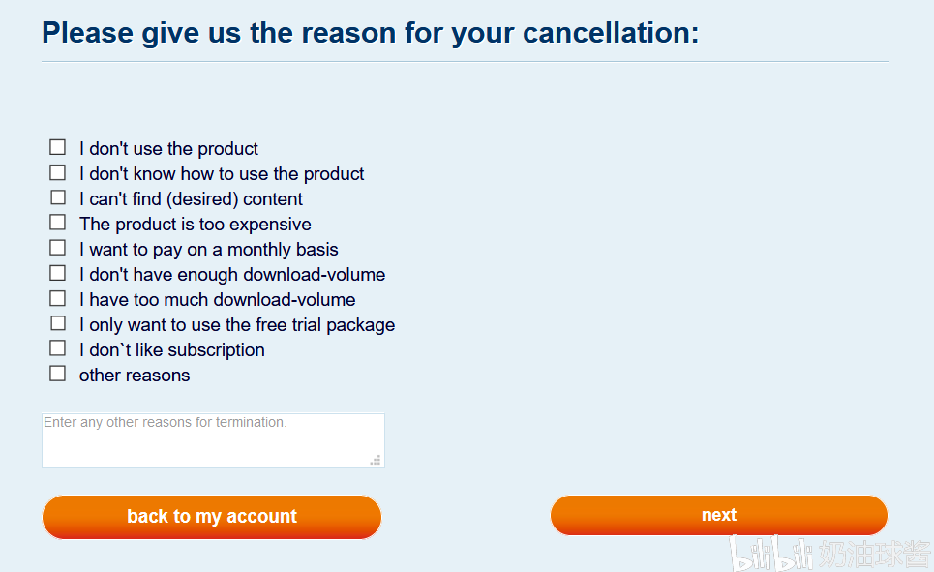Focus the other reasons for termination text box
This screenshot has height=572, width=934.
pyautogui.click(x=213, y=441)
